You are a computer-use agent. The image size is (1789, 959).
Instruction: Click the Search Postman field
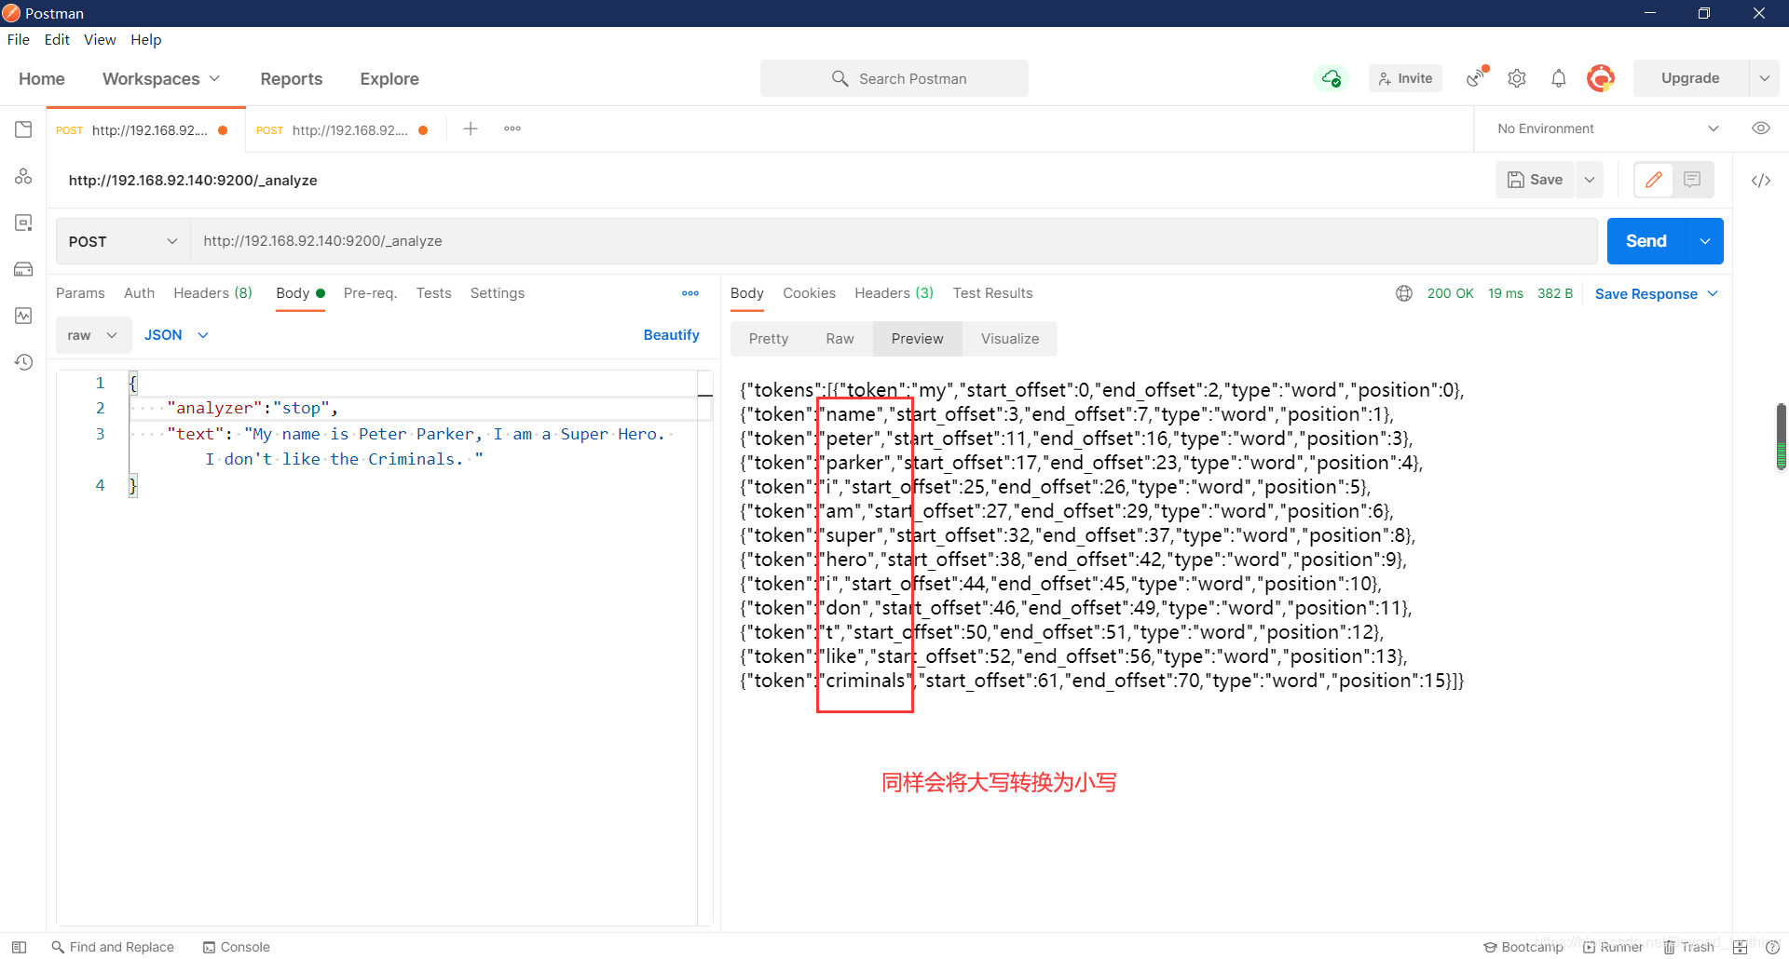[894, 78]
